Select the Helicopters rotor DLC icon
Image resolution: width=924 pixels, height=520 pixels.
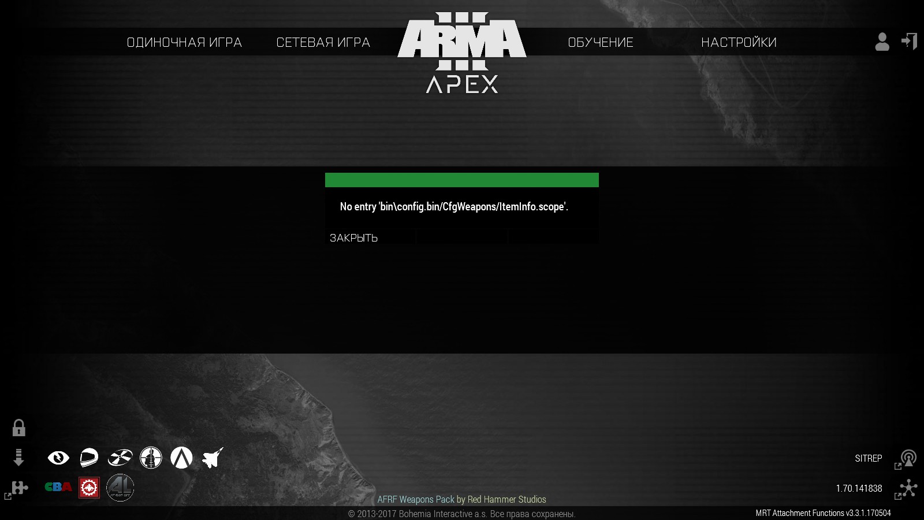pyautogui.click(x=120, y=458)
